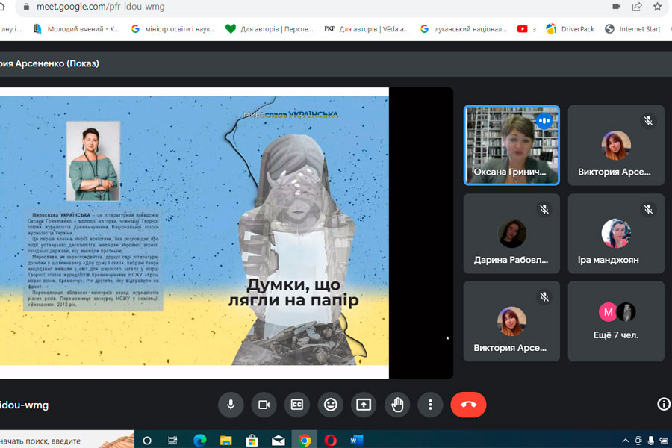Launch Opera browser from the taskbar
Screen dimensions: 672x448
[x=330, y=440]
